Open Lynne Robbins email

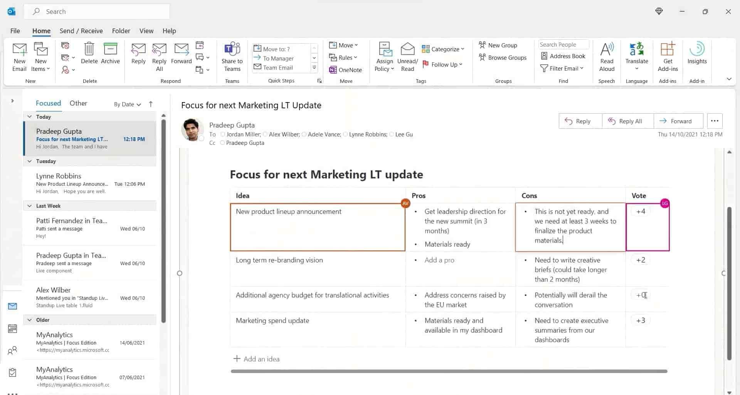click(x=90, y=183)
